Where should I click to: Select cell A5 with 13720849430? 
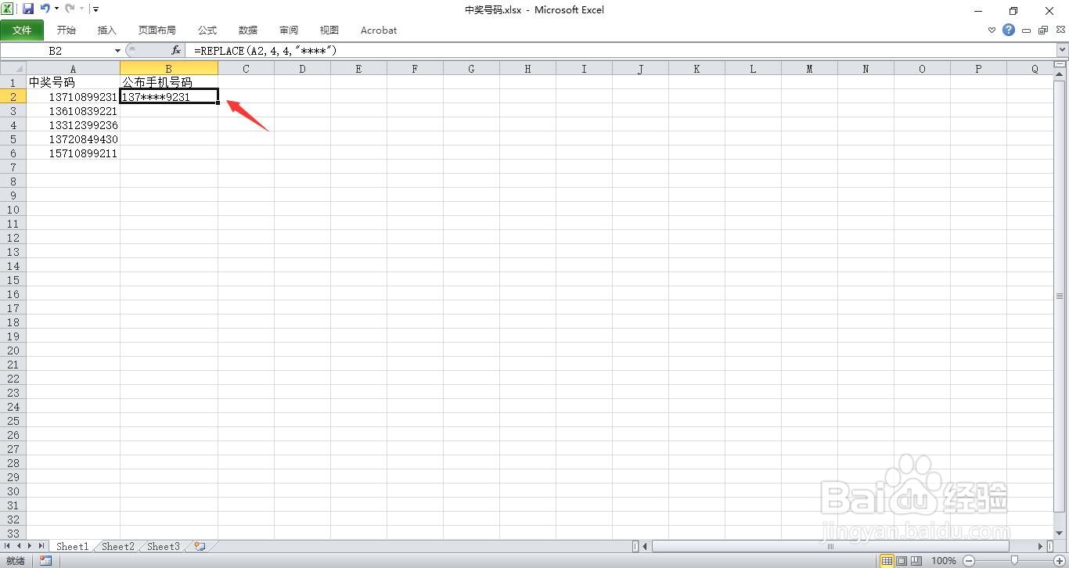(73, 138)
